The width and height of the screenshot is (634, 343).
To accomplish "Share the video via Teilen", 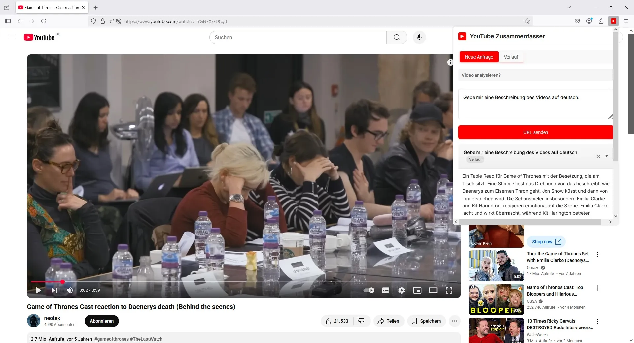I will click(x=389, y=321).
